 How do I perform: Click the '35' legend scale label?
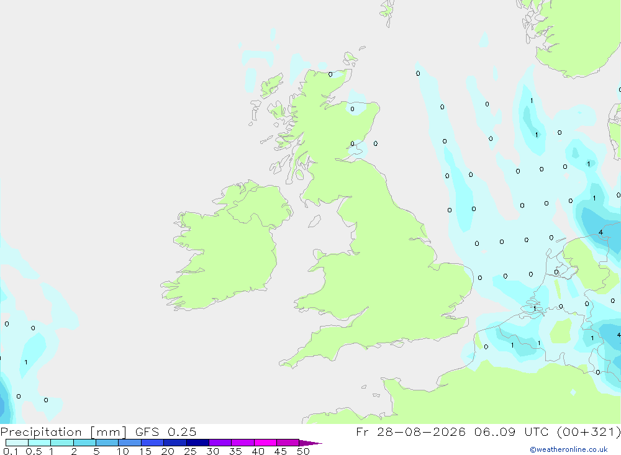[x=235, y=451]
